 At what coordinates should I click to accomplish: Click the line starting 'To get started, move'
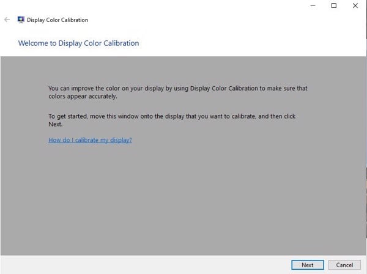point(172,116)
